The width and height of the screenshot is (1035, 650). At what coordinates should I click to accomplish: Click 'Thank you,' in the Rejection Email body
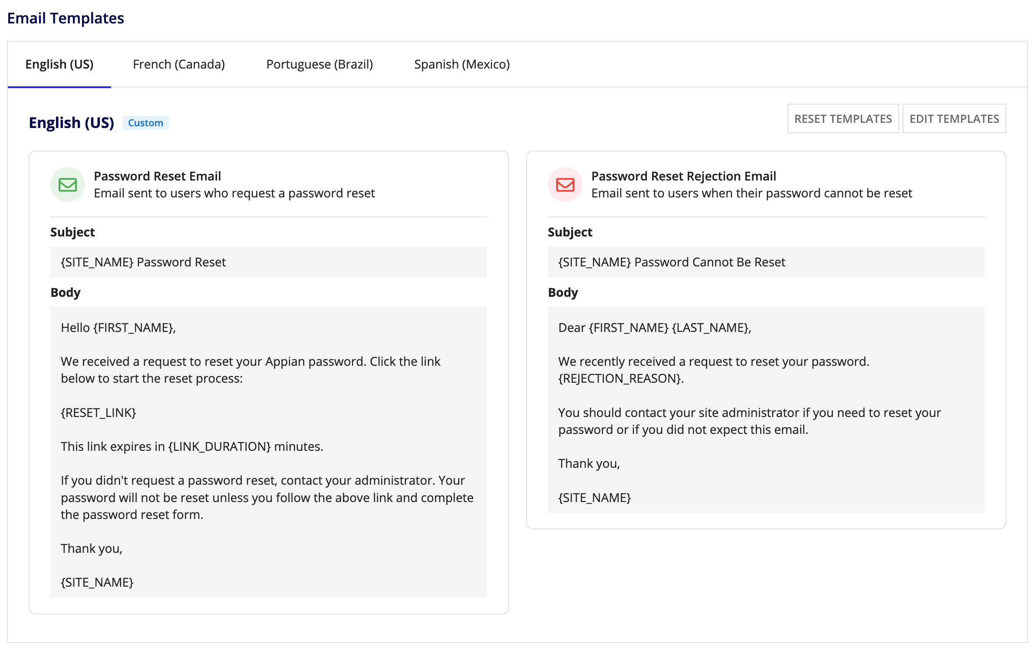[x=589, y=463]
